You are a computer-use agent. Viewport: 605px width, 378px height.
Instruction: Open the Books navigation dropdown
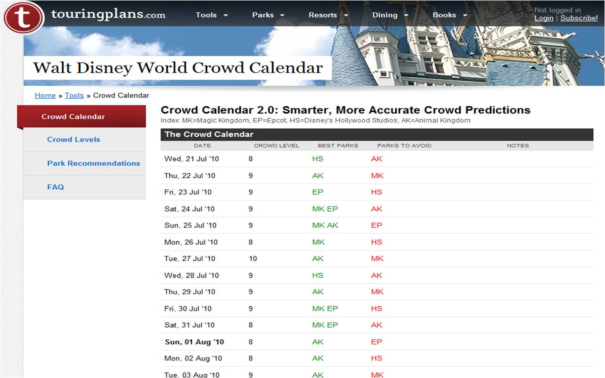point(450,15)
